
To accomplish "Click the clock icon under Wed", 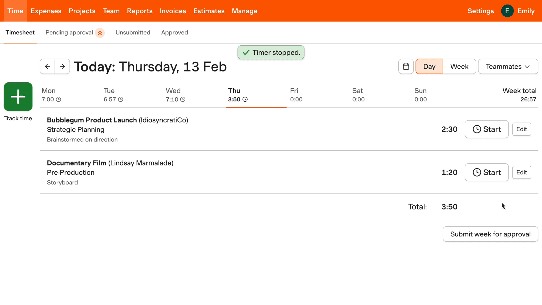I will pos(183,99).
